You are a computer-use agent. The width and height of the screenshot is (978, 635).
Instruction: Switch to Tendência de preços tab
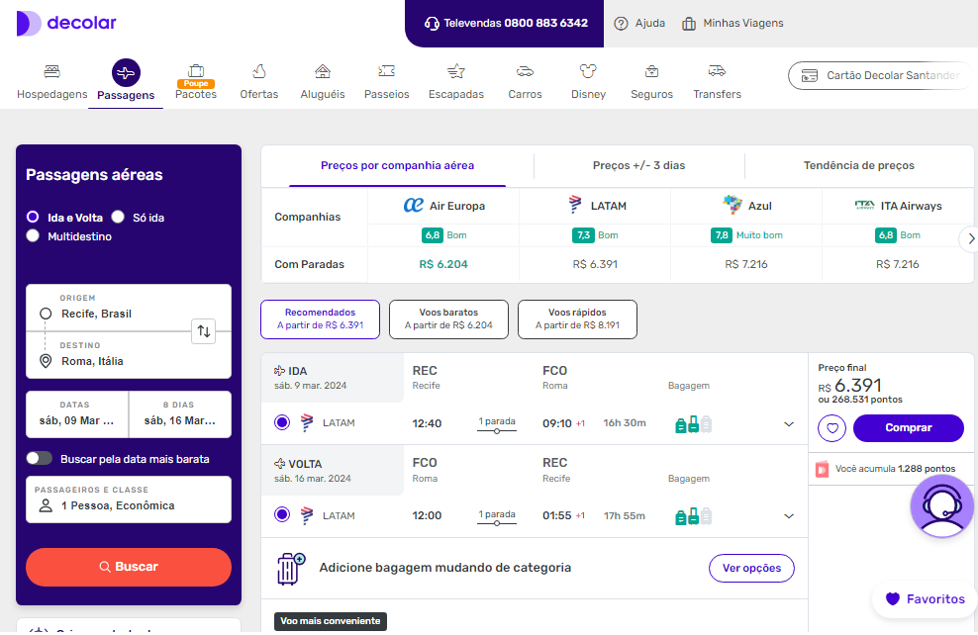coord(858,165)
